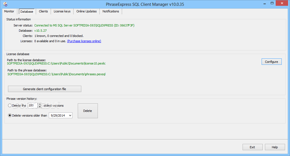Click the Delete button

pos(88,111)
